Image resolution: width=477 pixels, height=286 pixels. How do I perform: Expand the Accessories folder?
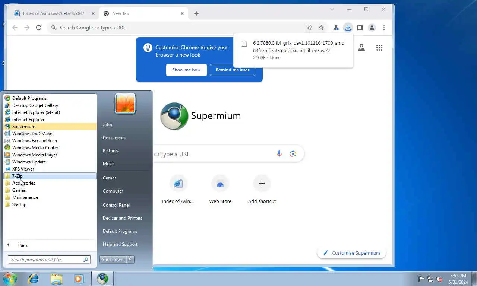click(50, 183)
